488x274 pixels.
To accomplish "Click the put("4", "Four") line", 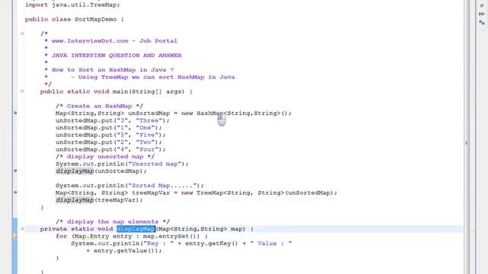I will pos(111,149).
